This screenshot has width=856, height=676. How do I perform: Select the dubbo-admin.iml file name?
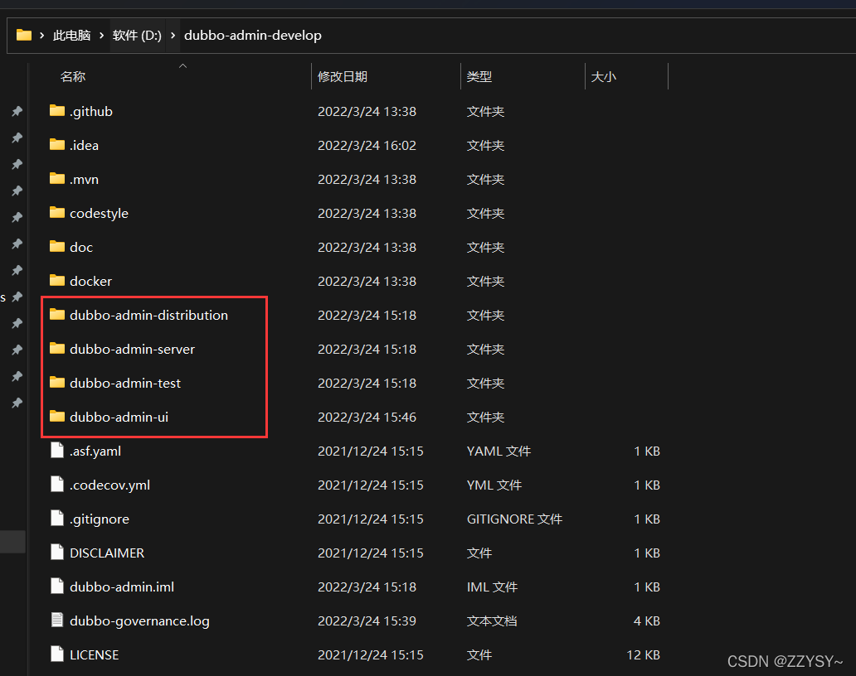pyautogui.click(x=122, y=587)
